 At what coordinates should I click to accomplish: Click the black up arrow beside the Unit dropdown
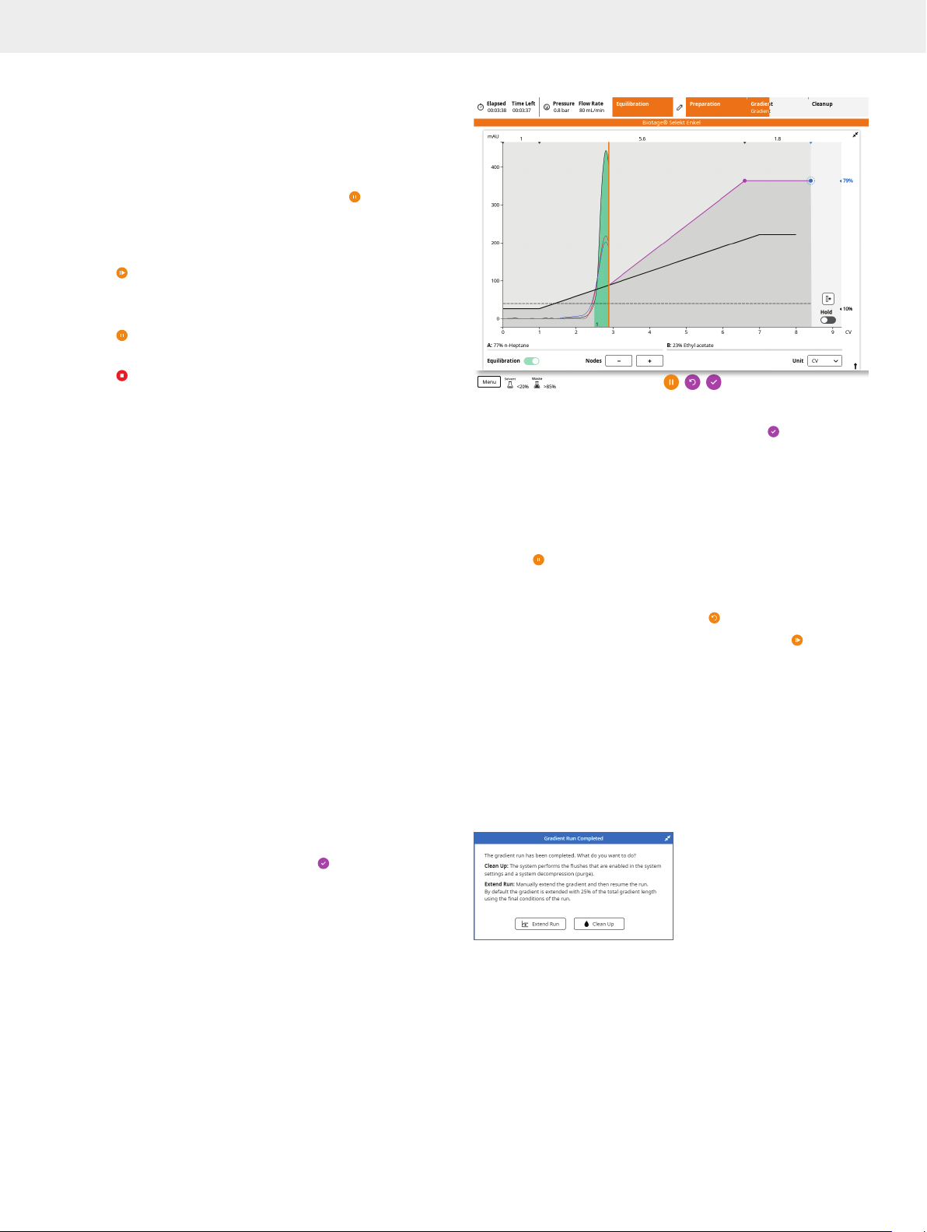click(855, 366)
